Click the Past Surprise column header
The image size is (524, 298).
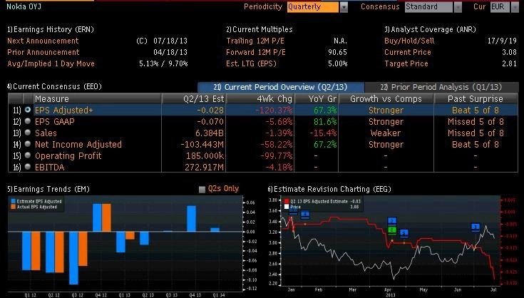pyautogui.click(x=476, y=99)
